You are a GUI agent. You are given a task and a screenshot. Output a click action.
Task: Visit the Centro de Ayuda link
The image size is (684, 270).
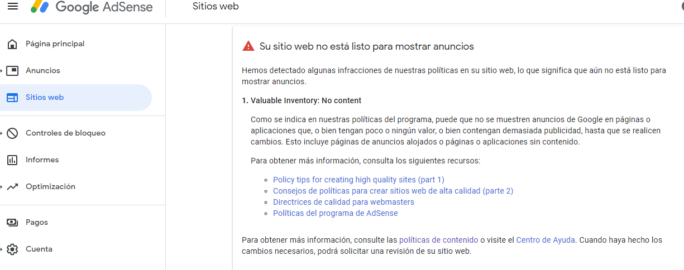[546, 240]
